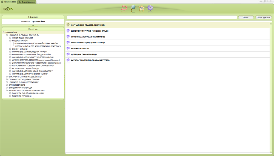Select НОРМАТИВНІ АКТИ ОРГАНІВ СРСР та УРСР

tap(30, 74)
